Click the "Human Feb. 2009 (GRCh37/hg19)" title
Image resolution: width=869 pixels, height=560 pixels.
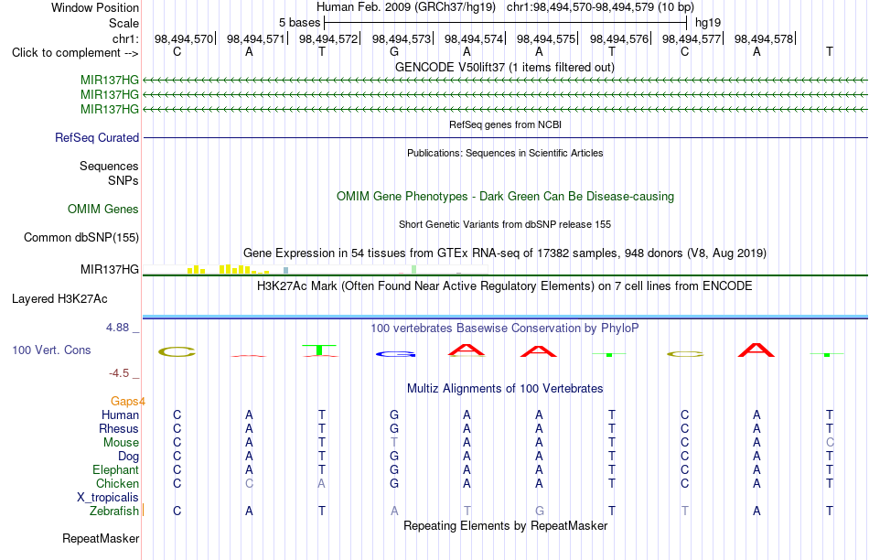(x=407, y=7)
